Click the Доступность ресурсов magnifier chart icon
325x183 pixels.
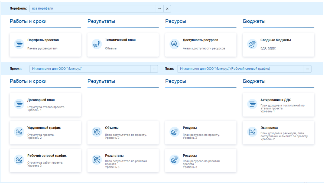[174, 44]
